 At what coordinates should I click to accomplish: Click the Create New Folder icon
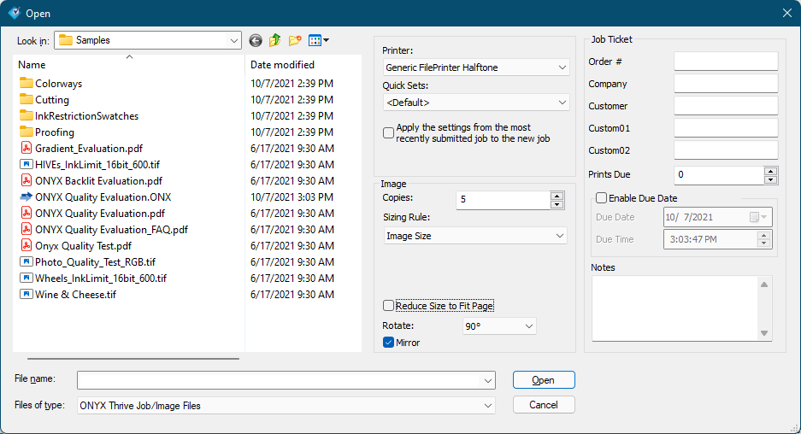pyautogui.click(x=295, y=40)
